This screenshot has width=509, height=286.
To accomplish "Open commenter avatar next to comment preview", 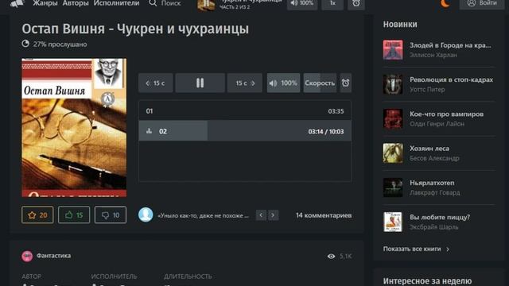I will pos(146,214).
